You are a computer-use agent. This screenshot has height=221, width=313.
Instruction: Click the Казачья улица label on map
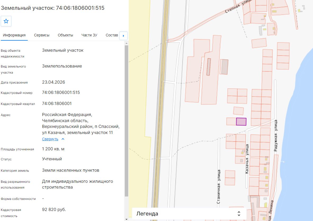(x=247, y=159)
